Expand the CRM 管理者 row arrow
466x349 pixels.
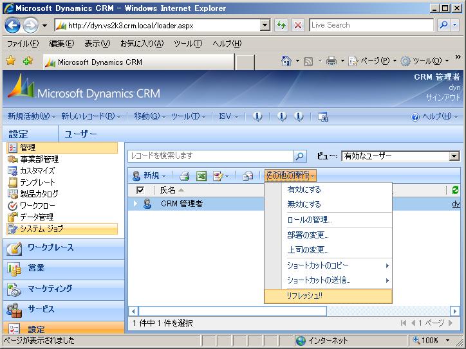(x=136, y=204)
